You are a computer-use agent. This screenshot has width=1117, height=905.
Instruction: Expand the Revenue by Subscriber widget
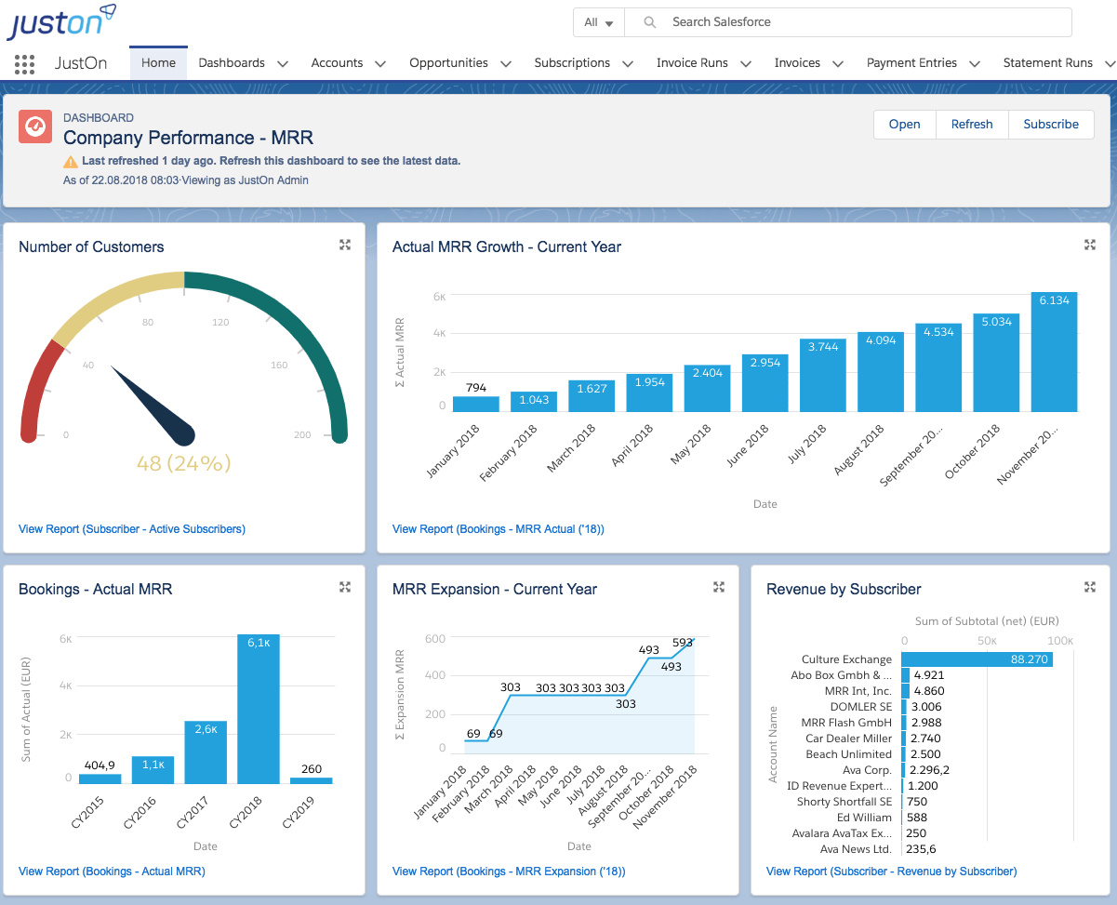[1090, 587]
